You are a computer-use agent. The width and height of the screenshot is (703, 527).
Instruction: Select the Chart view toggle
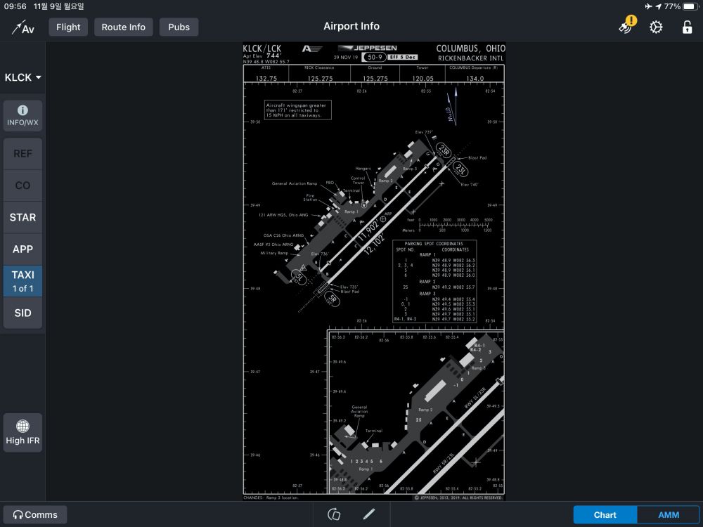pos(605,514)
